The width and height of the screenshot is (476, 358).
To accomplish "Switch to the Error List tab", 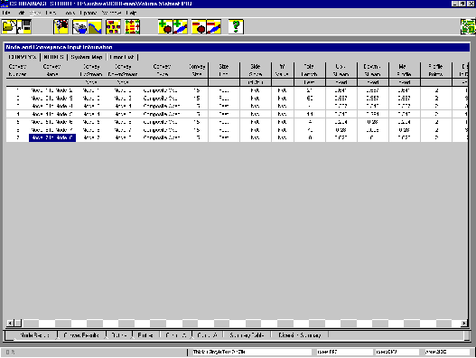I will coord(122,57).
